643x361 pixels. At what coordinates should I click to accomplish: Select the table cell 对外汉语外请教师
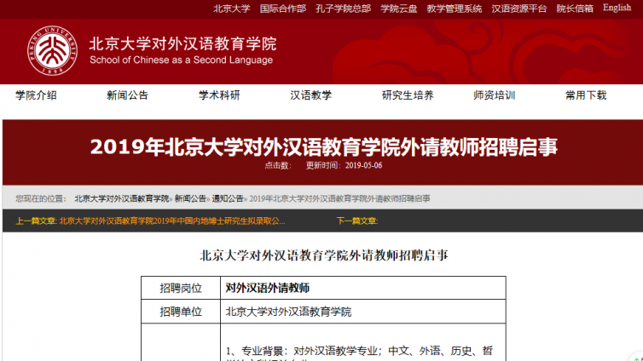[x=363, y=288]
